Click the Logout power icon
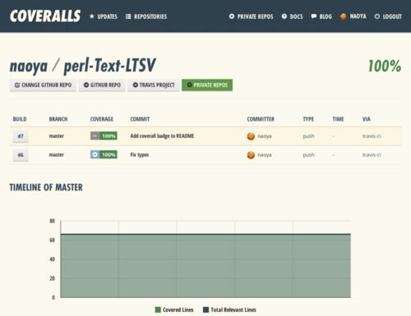The image size is (411, 316). 377,16
